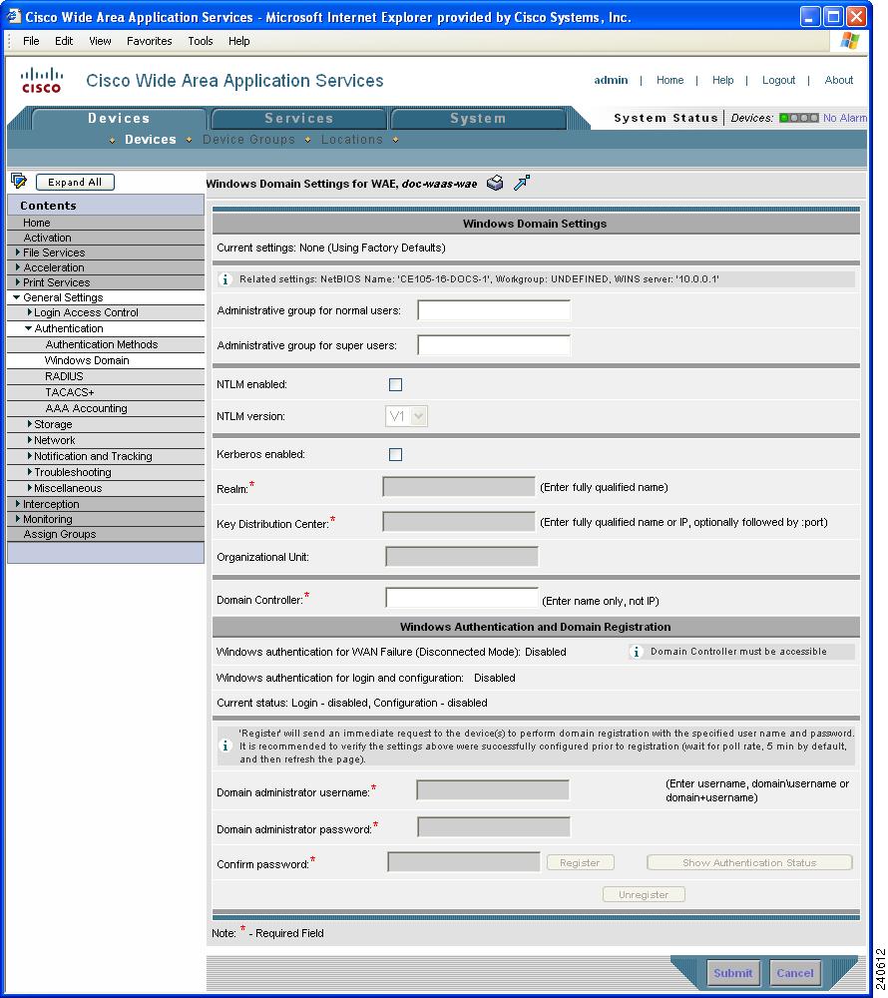Click the Key Distribution Center field

[x=459, y=521]
